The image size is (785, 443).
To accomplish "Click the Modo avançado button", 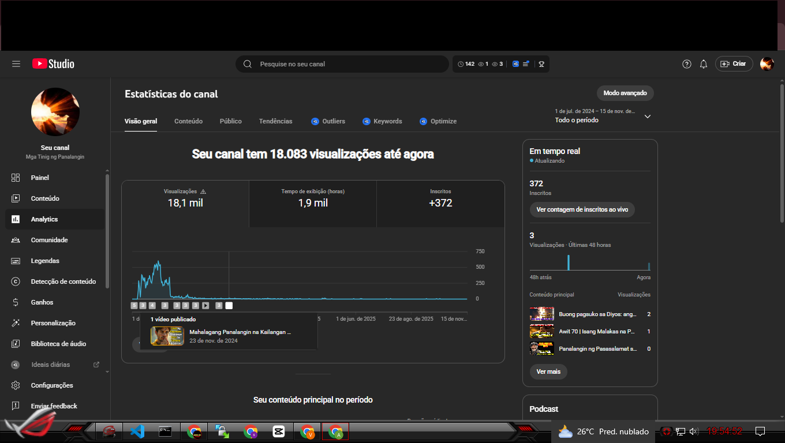I will click(x=625, y=93).
